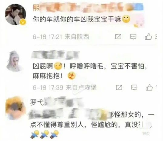The image size is (163, 141).
Task: Reply to the 6-18 17:39 comment
Action: [134, 87]
